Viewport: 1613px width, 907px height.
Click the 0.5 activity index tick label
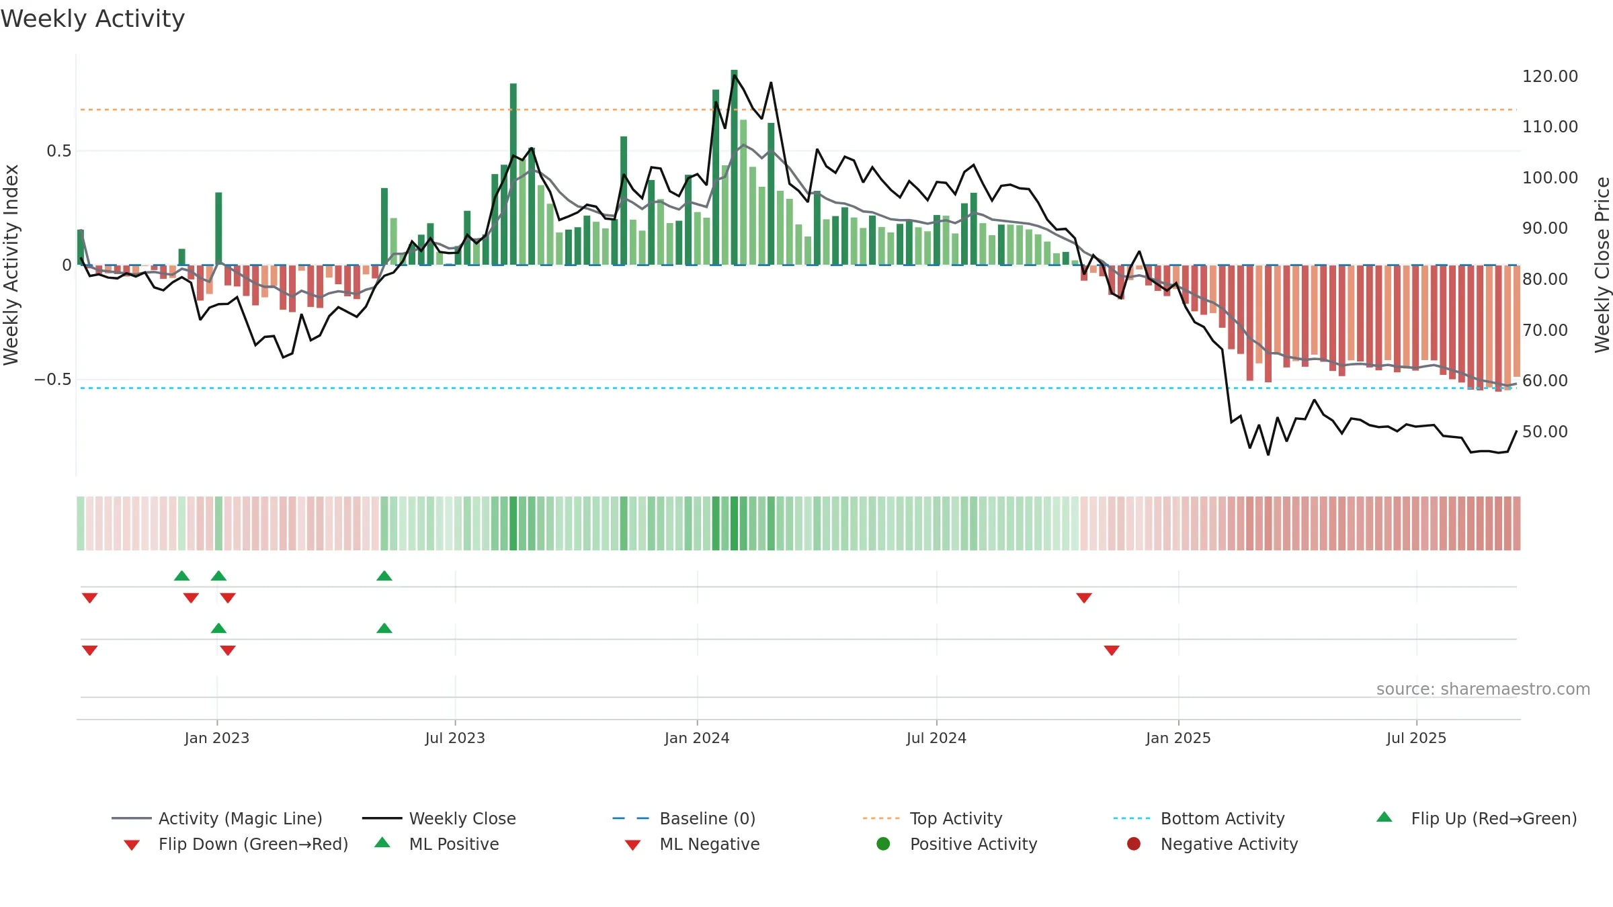pyautogui.click(x=59, y=151)
